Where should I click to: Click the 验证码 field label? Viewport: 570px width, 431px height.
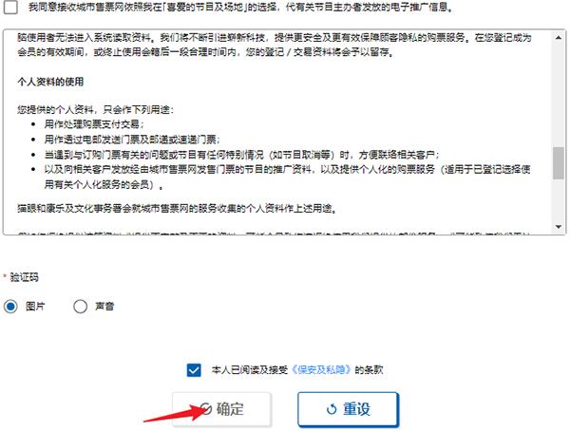(x=24, y=277)
